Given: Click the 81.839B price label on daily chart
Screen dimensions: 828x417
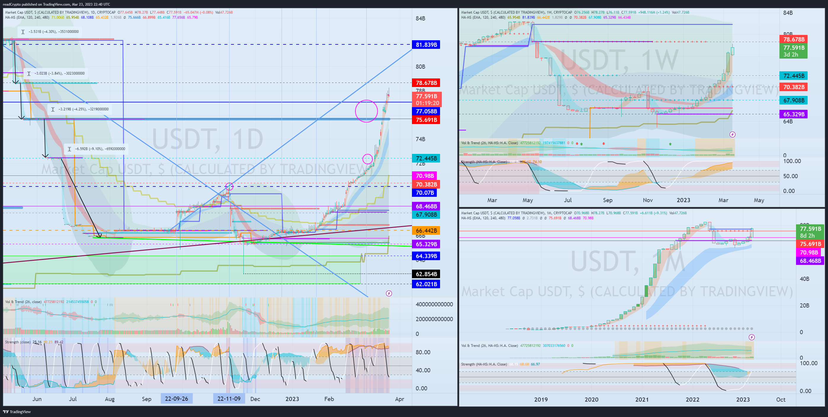Looking at the screenshot, I should [x=426, y=45].
